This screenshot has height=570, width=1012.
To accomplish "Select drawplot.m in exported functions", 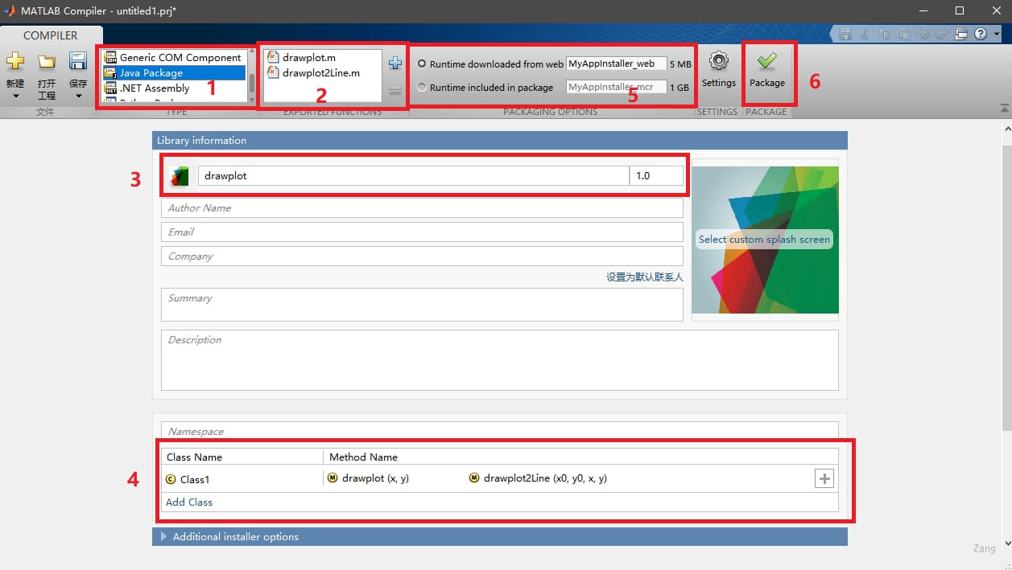I will click(x=300, y=58).
